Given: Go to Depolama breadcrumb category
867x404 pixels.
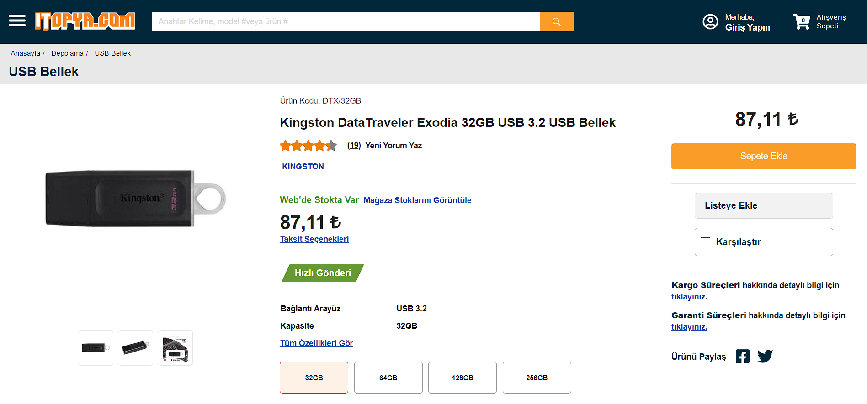Looking at the screenshot, I should (x=67, y=53).
